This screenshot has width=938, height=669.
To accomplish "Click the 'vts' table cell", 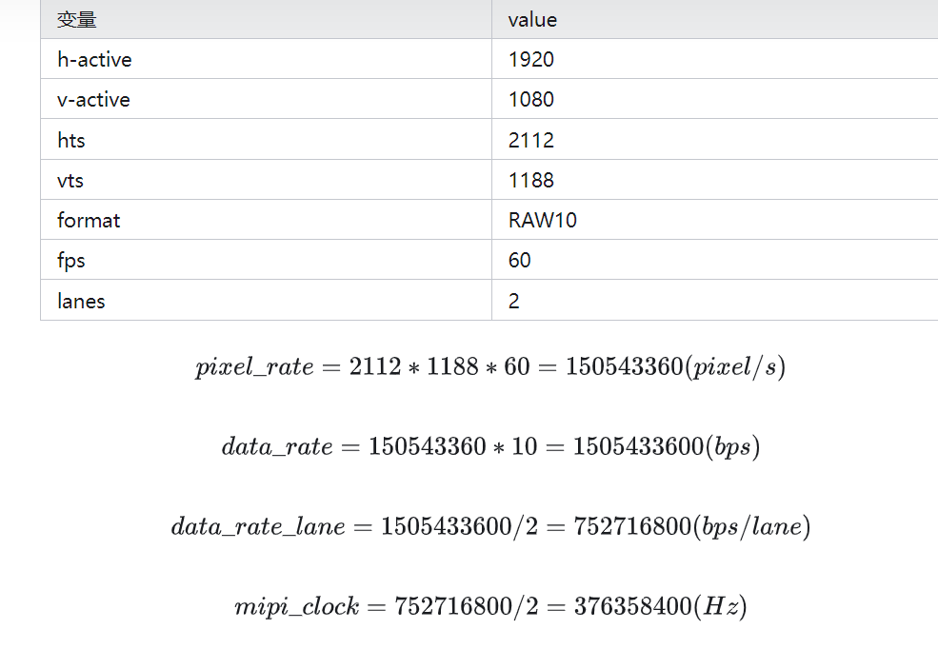I will point(267,179).
